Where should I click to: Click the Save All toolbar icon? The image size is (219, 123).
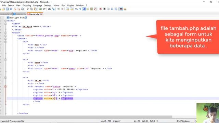(x=11, y=9)
